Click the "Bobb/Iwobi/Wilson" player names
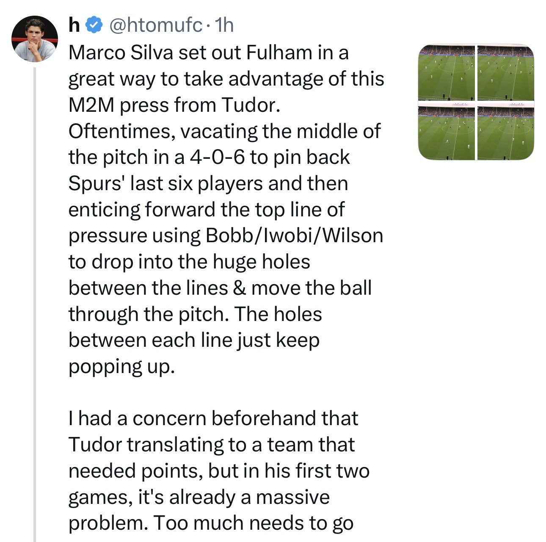The width and height of the screenshot is (546, 542). tap(294, 236)
